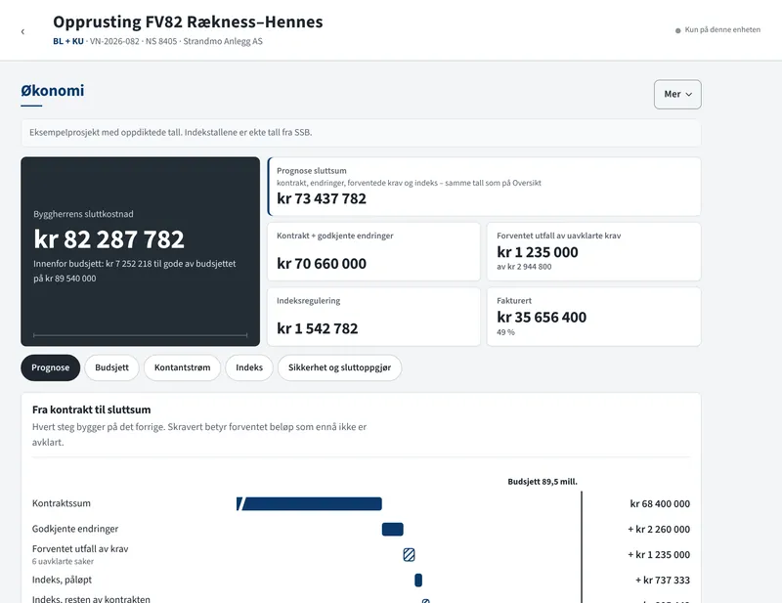
Task: Click the Eksempelprosjekt info notice text
Action: [x=170, y=133]
